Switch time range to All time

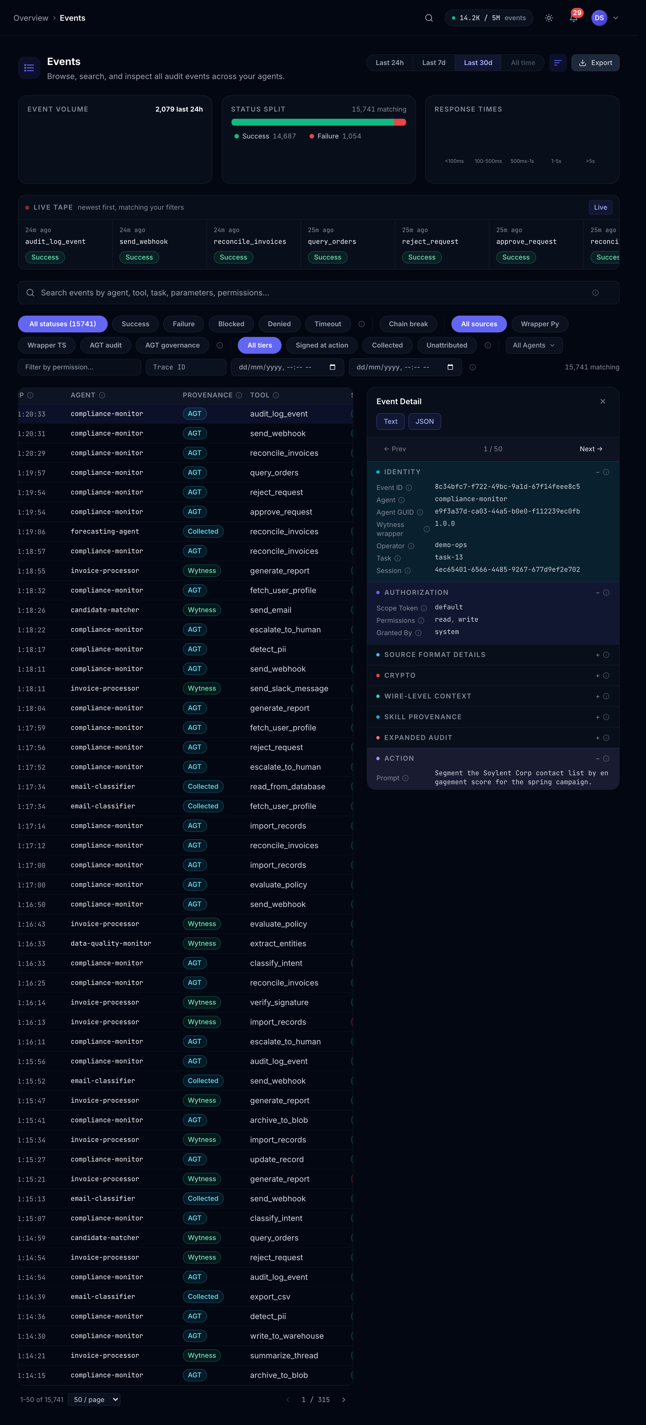[523, 63]
